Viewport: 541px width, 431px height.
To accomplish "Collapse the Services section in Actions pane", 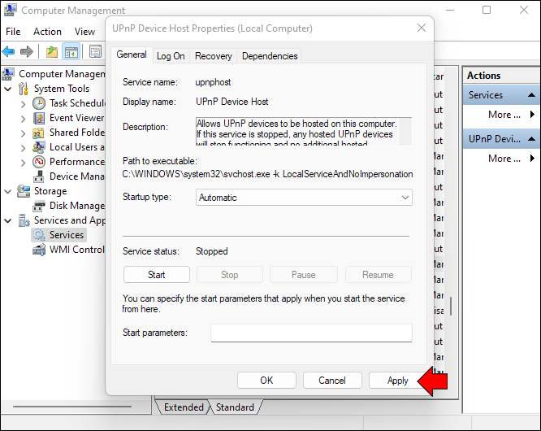I will point(532,95).
